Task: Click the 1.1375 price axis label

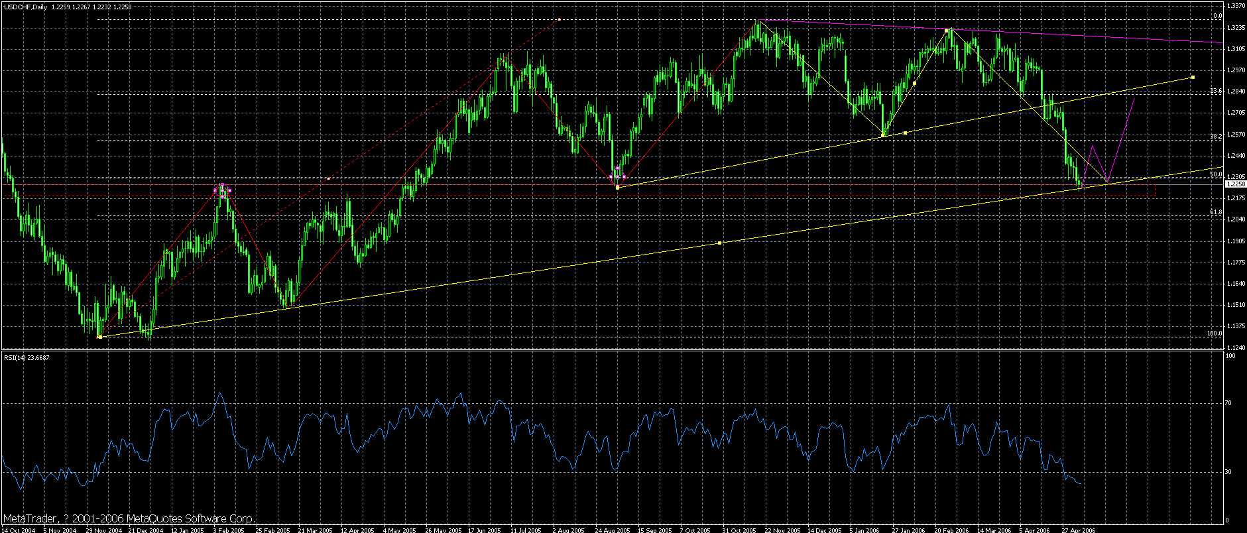Action: coord(1236,326)
